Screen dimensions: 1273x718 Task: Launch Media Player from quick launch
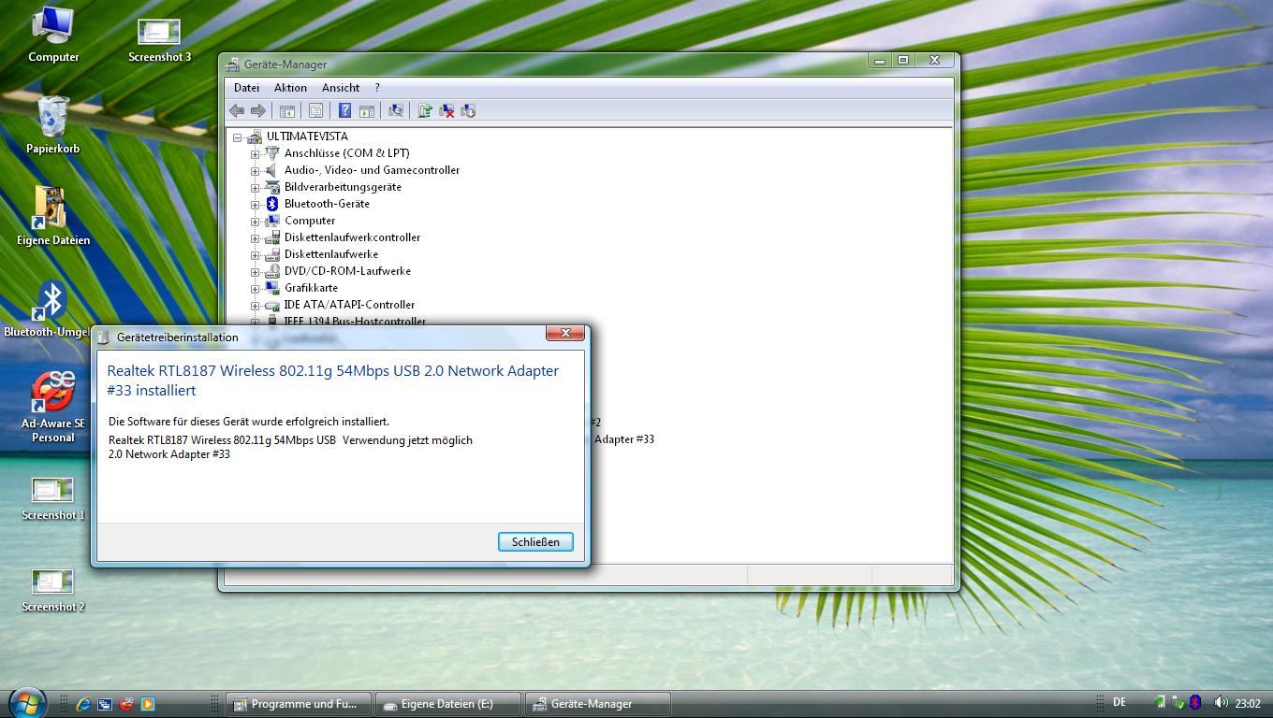click(x=148, y=704)
